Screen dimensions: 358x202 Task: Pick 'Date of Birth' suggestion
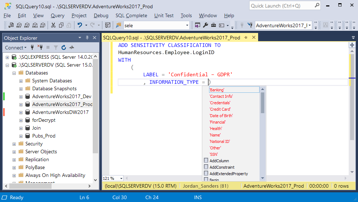[x=221, y=115]
